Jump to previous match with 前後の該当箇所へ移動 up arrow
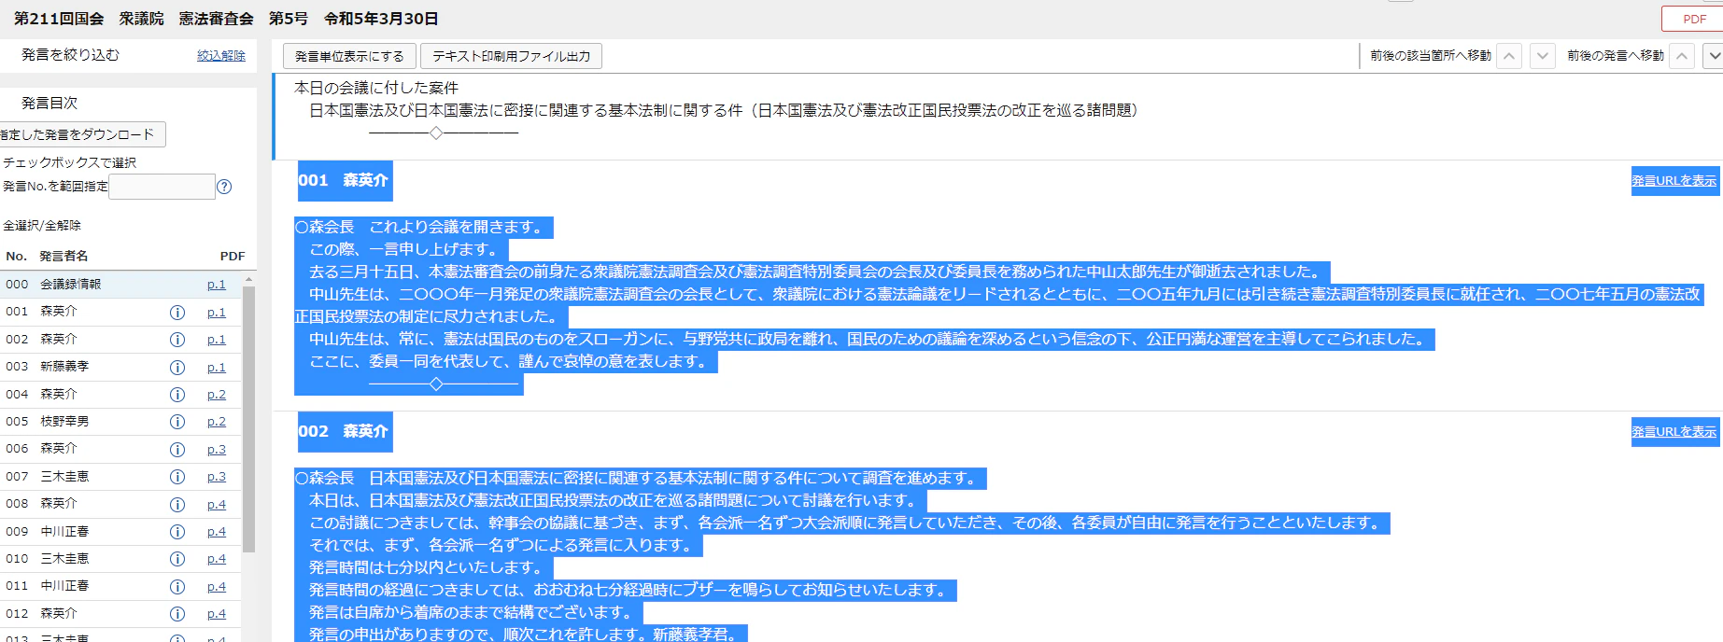This screenshot has height=642, width=1723. coord(1509,56)
